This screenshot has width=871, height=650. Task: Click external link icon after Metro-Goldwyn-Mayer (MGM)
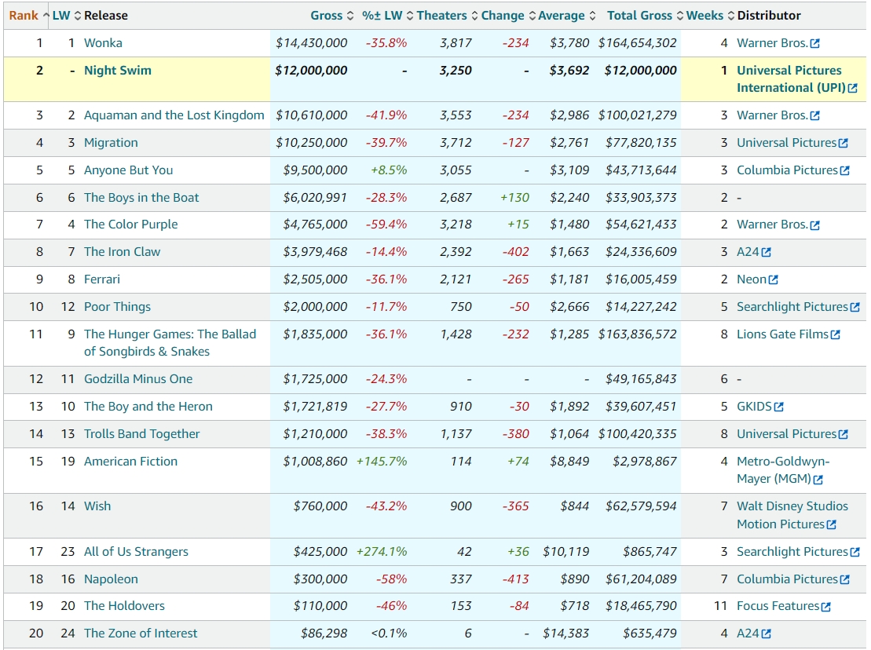coord(818,480)
